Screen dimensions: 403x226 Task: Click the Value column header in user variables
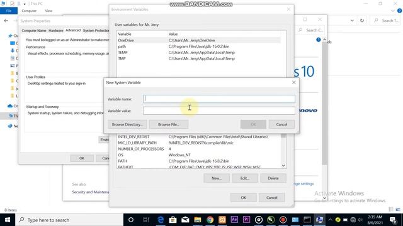173,34
